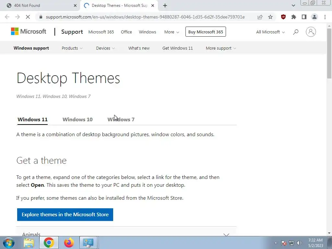Open Chrome three-dot menu
The height and width of the screenshot is (249, 332).
[x=325, y=17]
